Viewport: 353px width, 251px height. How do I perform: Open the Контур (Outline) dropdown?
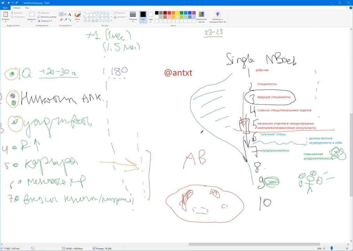click(119, 13)
